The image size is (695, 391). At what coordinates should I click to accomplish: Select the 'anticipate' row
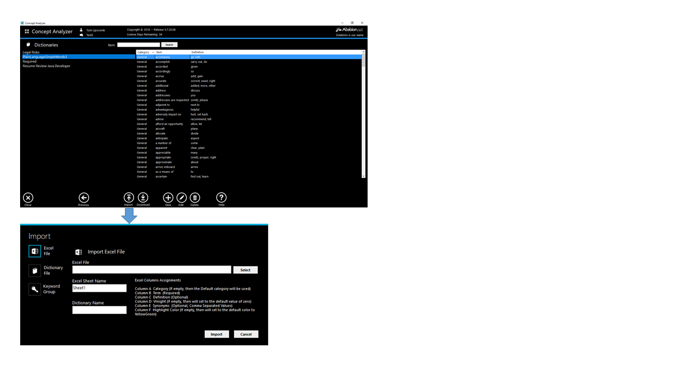[249, 138]
